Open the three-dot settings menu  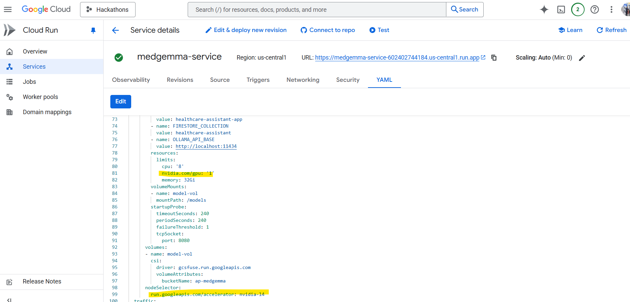[612, 9]
